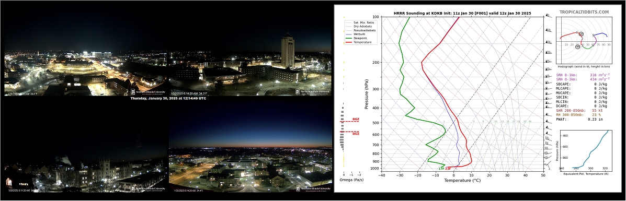This screenshot has width=626, height=201.
Task: Click the Dewpoint green line legend entry
Action: (360, 38)
